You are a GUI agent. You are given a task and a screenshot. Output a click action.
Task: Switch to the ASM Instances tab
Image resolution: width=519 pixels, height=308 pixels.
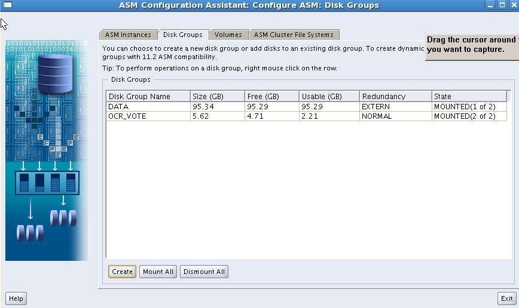(128, 35)
